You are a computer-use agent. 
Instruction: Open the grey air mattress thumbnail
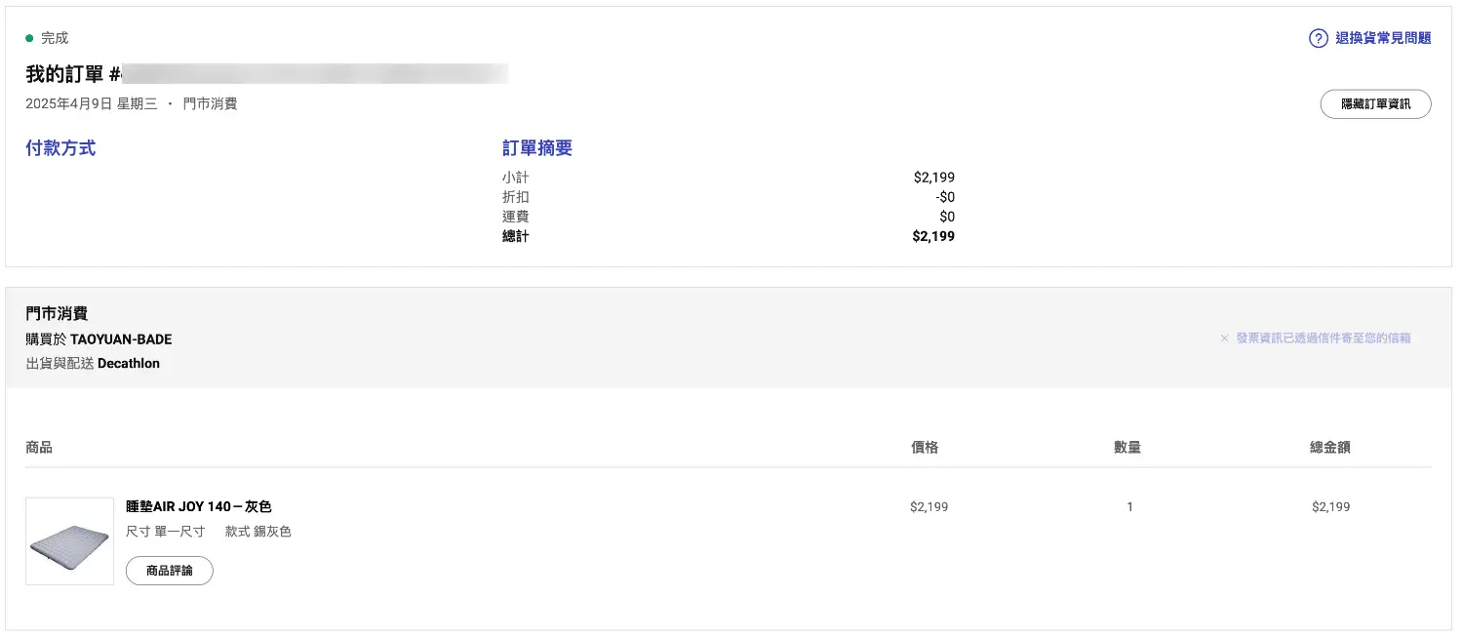tap(69, 541)
